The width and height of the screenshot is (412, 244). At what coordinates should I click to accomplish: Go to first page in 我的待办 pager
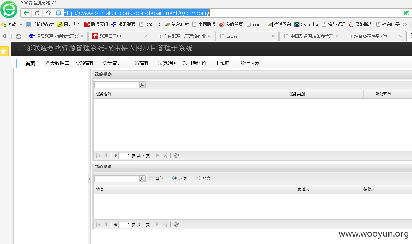98,156
